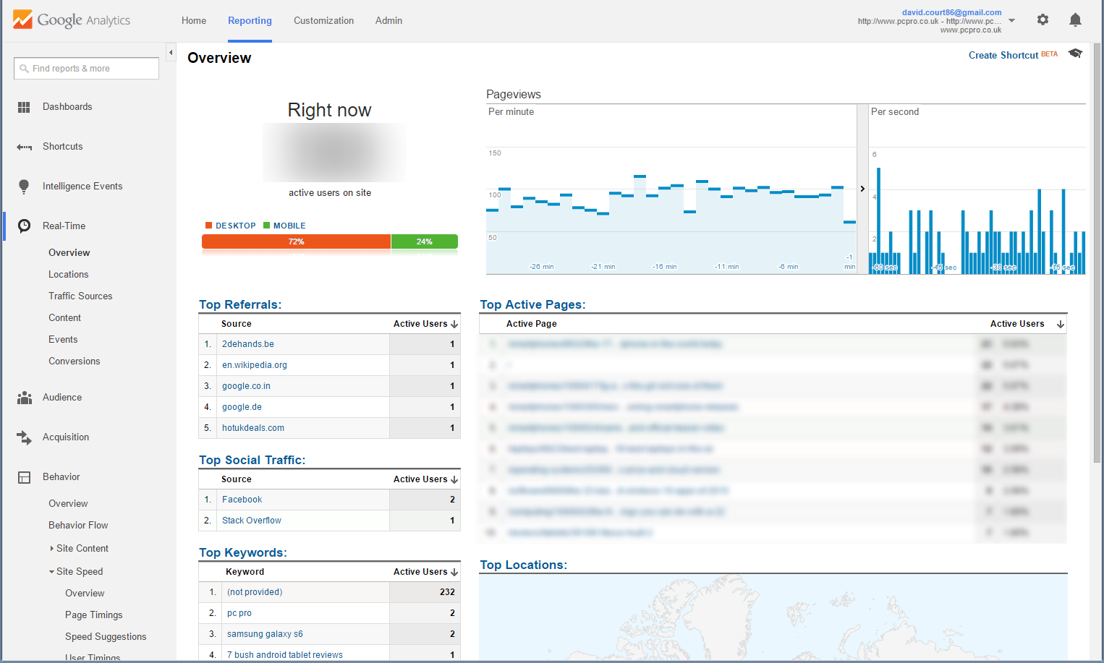Open the notifications bell
Image resolution: width=1104 pixels, height=663 pixels.
tap(1075, 20)
